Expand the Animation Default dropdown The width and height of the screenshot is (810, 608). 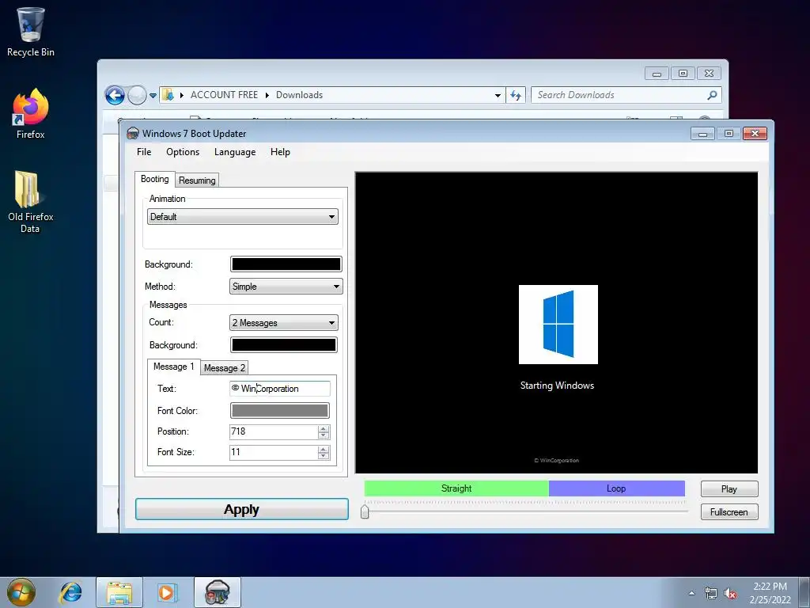332,217
